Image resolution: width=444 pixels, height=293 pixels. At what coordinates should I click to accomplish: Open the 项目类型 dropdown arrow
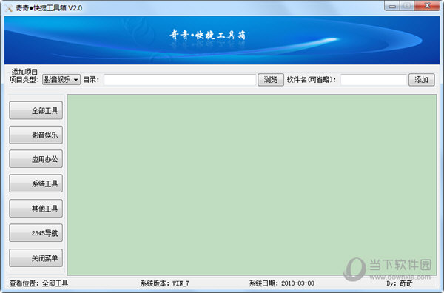click(76, 80)
